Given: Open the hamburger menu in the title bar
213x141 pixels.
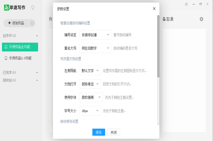Looking at the screenshot, I should click(186, 4).
